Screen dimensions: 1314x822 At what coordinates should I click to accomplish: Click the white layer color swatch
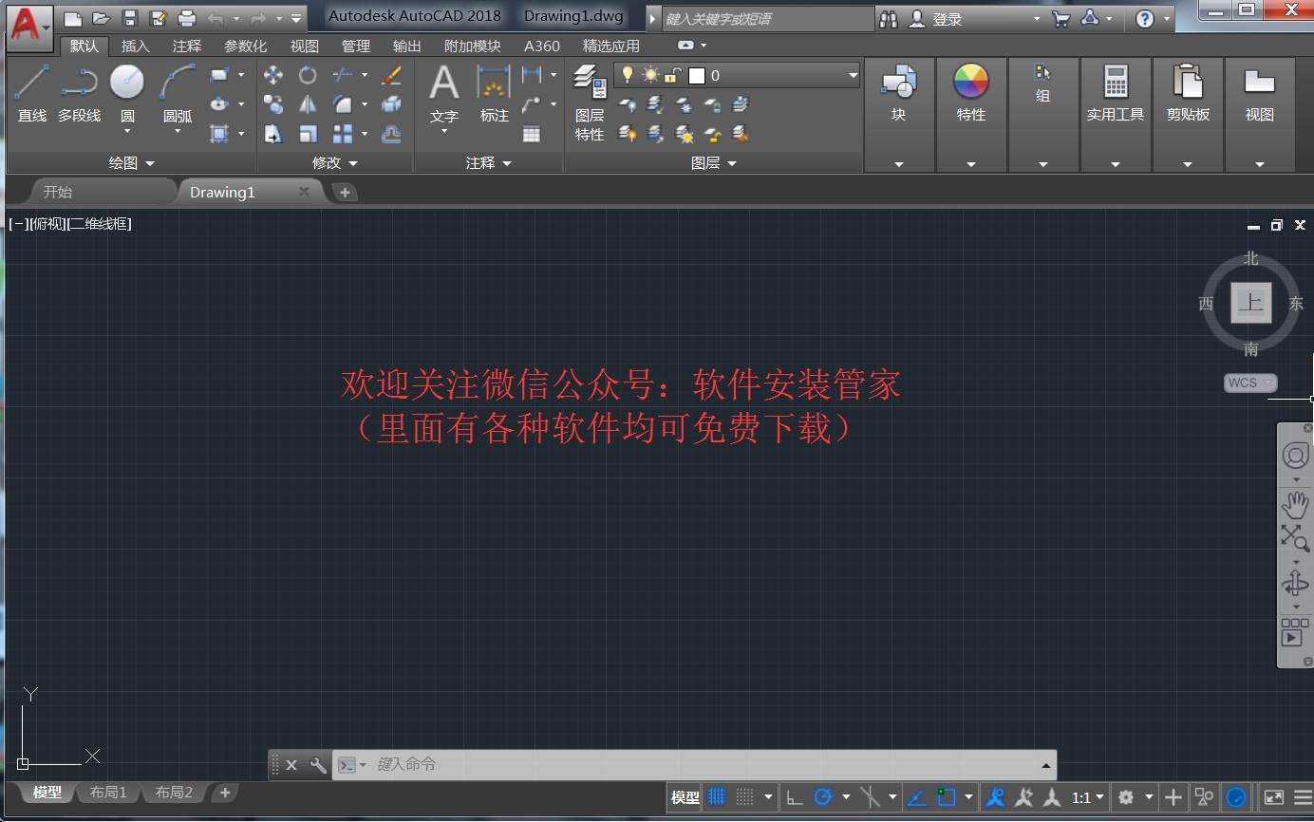pyautogui.click(x=699, y=74)
